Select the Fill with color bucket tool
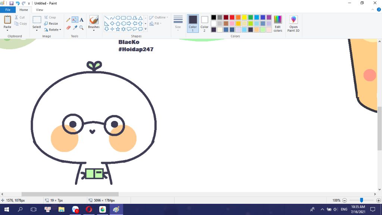This screenshot has height=215, width=382. [x=75, y=20]
